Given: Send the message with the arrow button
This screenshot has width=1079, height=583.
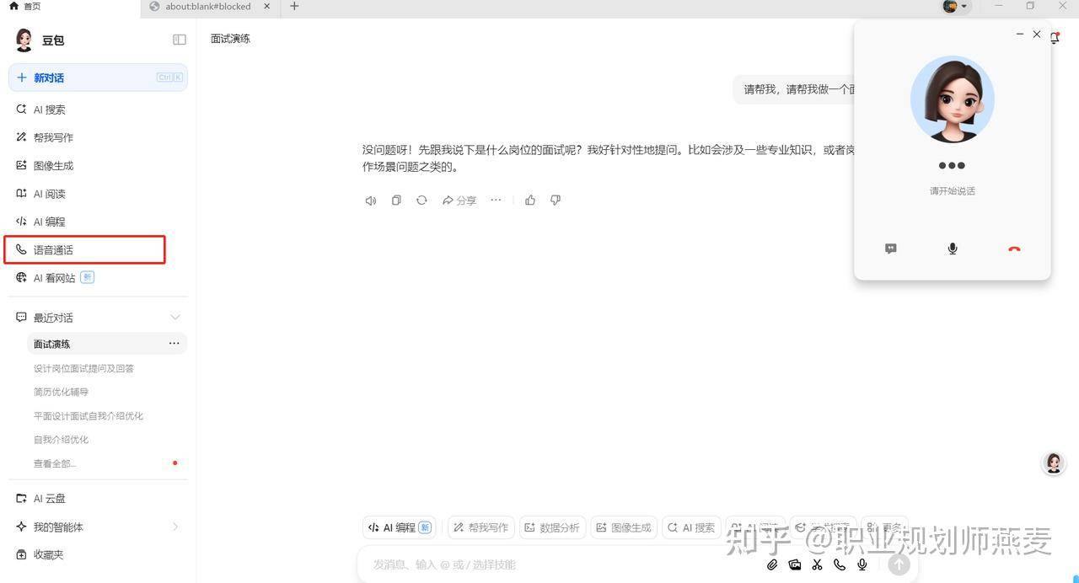Looking at the screenshot, I should (x=899, y=564).
